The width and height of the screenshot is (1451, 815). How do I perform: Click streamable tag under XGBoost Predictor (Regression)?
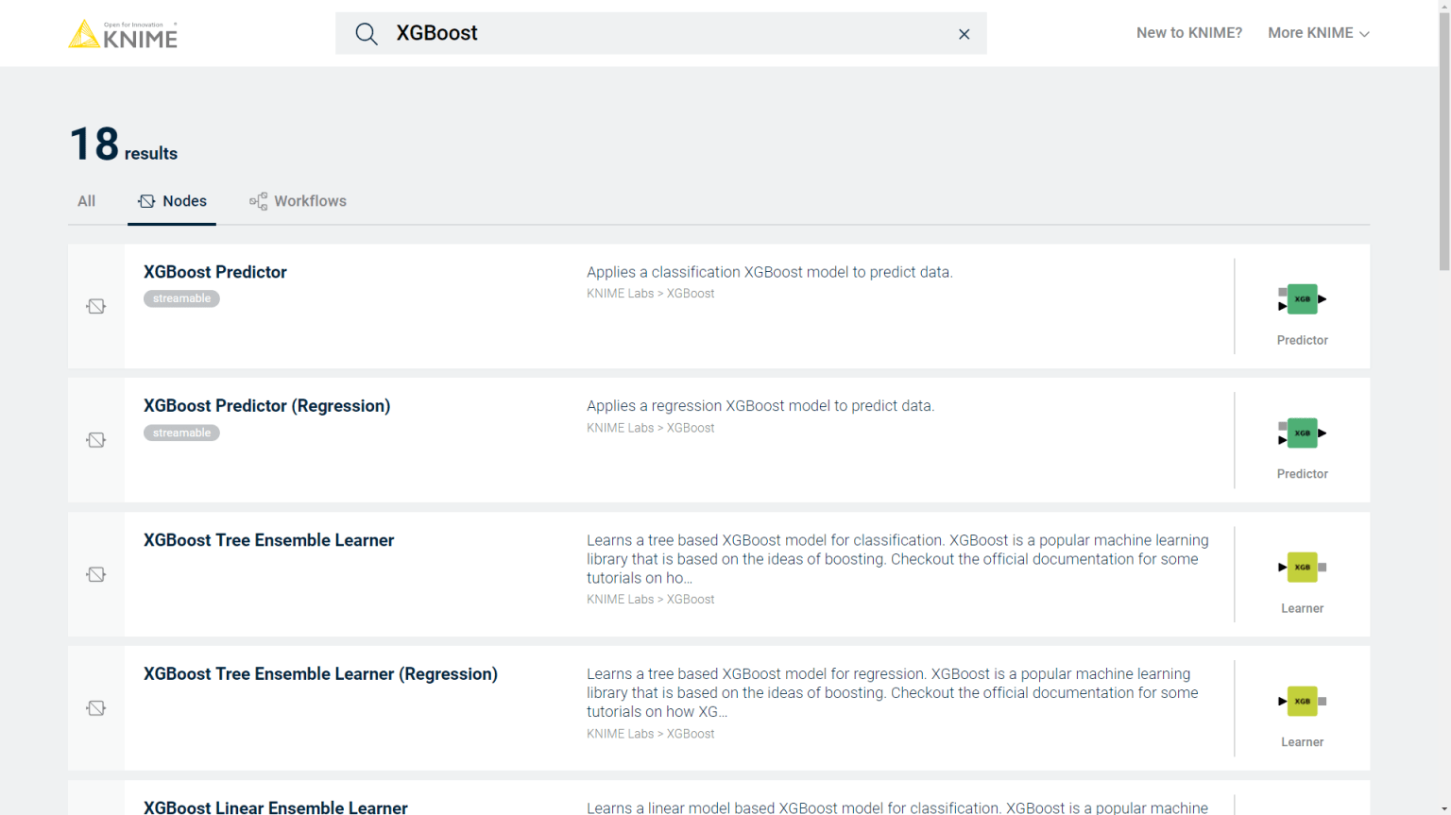[181, 433]
